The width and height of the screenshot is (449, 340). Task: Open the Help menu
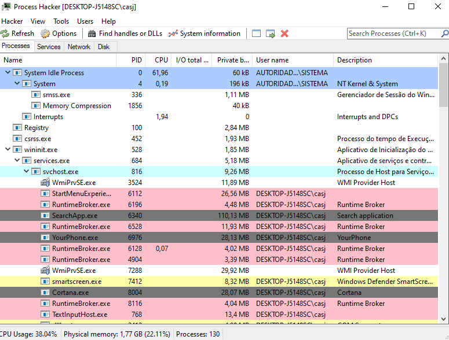coord(108,21)
